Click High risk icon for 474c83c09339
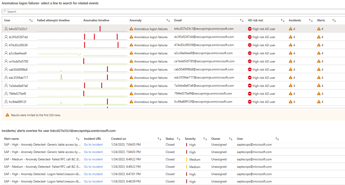Viewport: 345px width, 185px height. pos(250,45)
